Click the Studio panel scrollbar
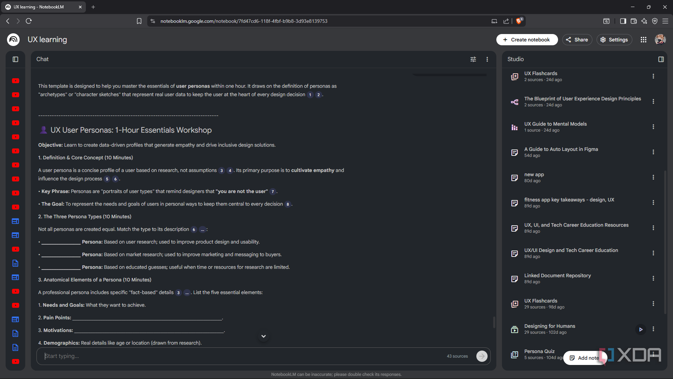This screenshot has width=673, height=379. tap(665, 242)
